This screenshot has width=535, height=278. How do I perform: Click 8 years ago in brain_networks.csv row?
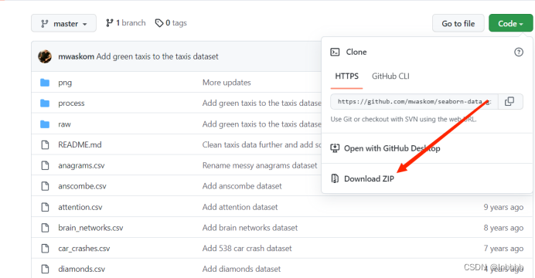503,228
